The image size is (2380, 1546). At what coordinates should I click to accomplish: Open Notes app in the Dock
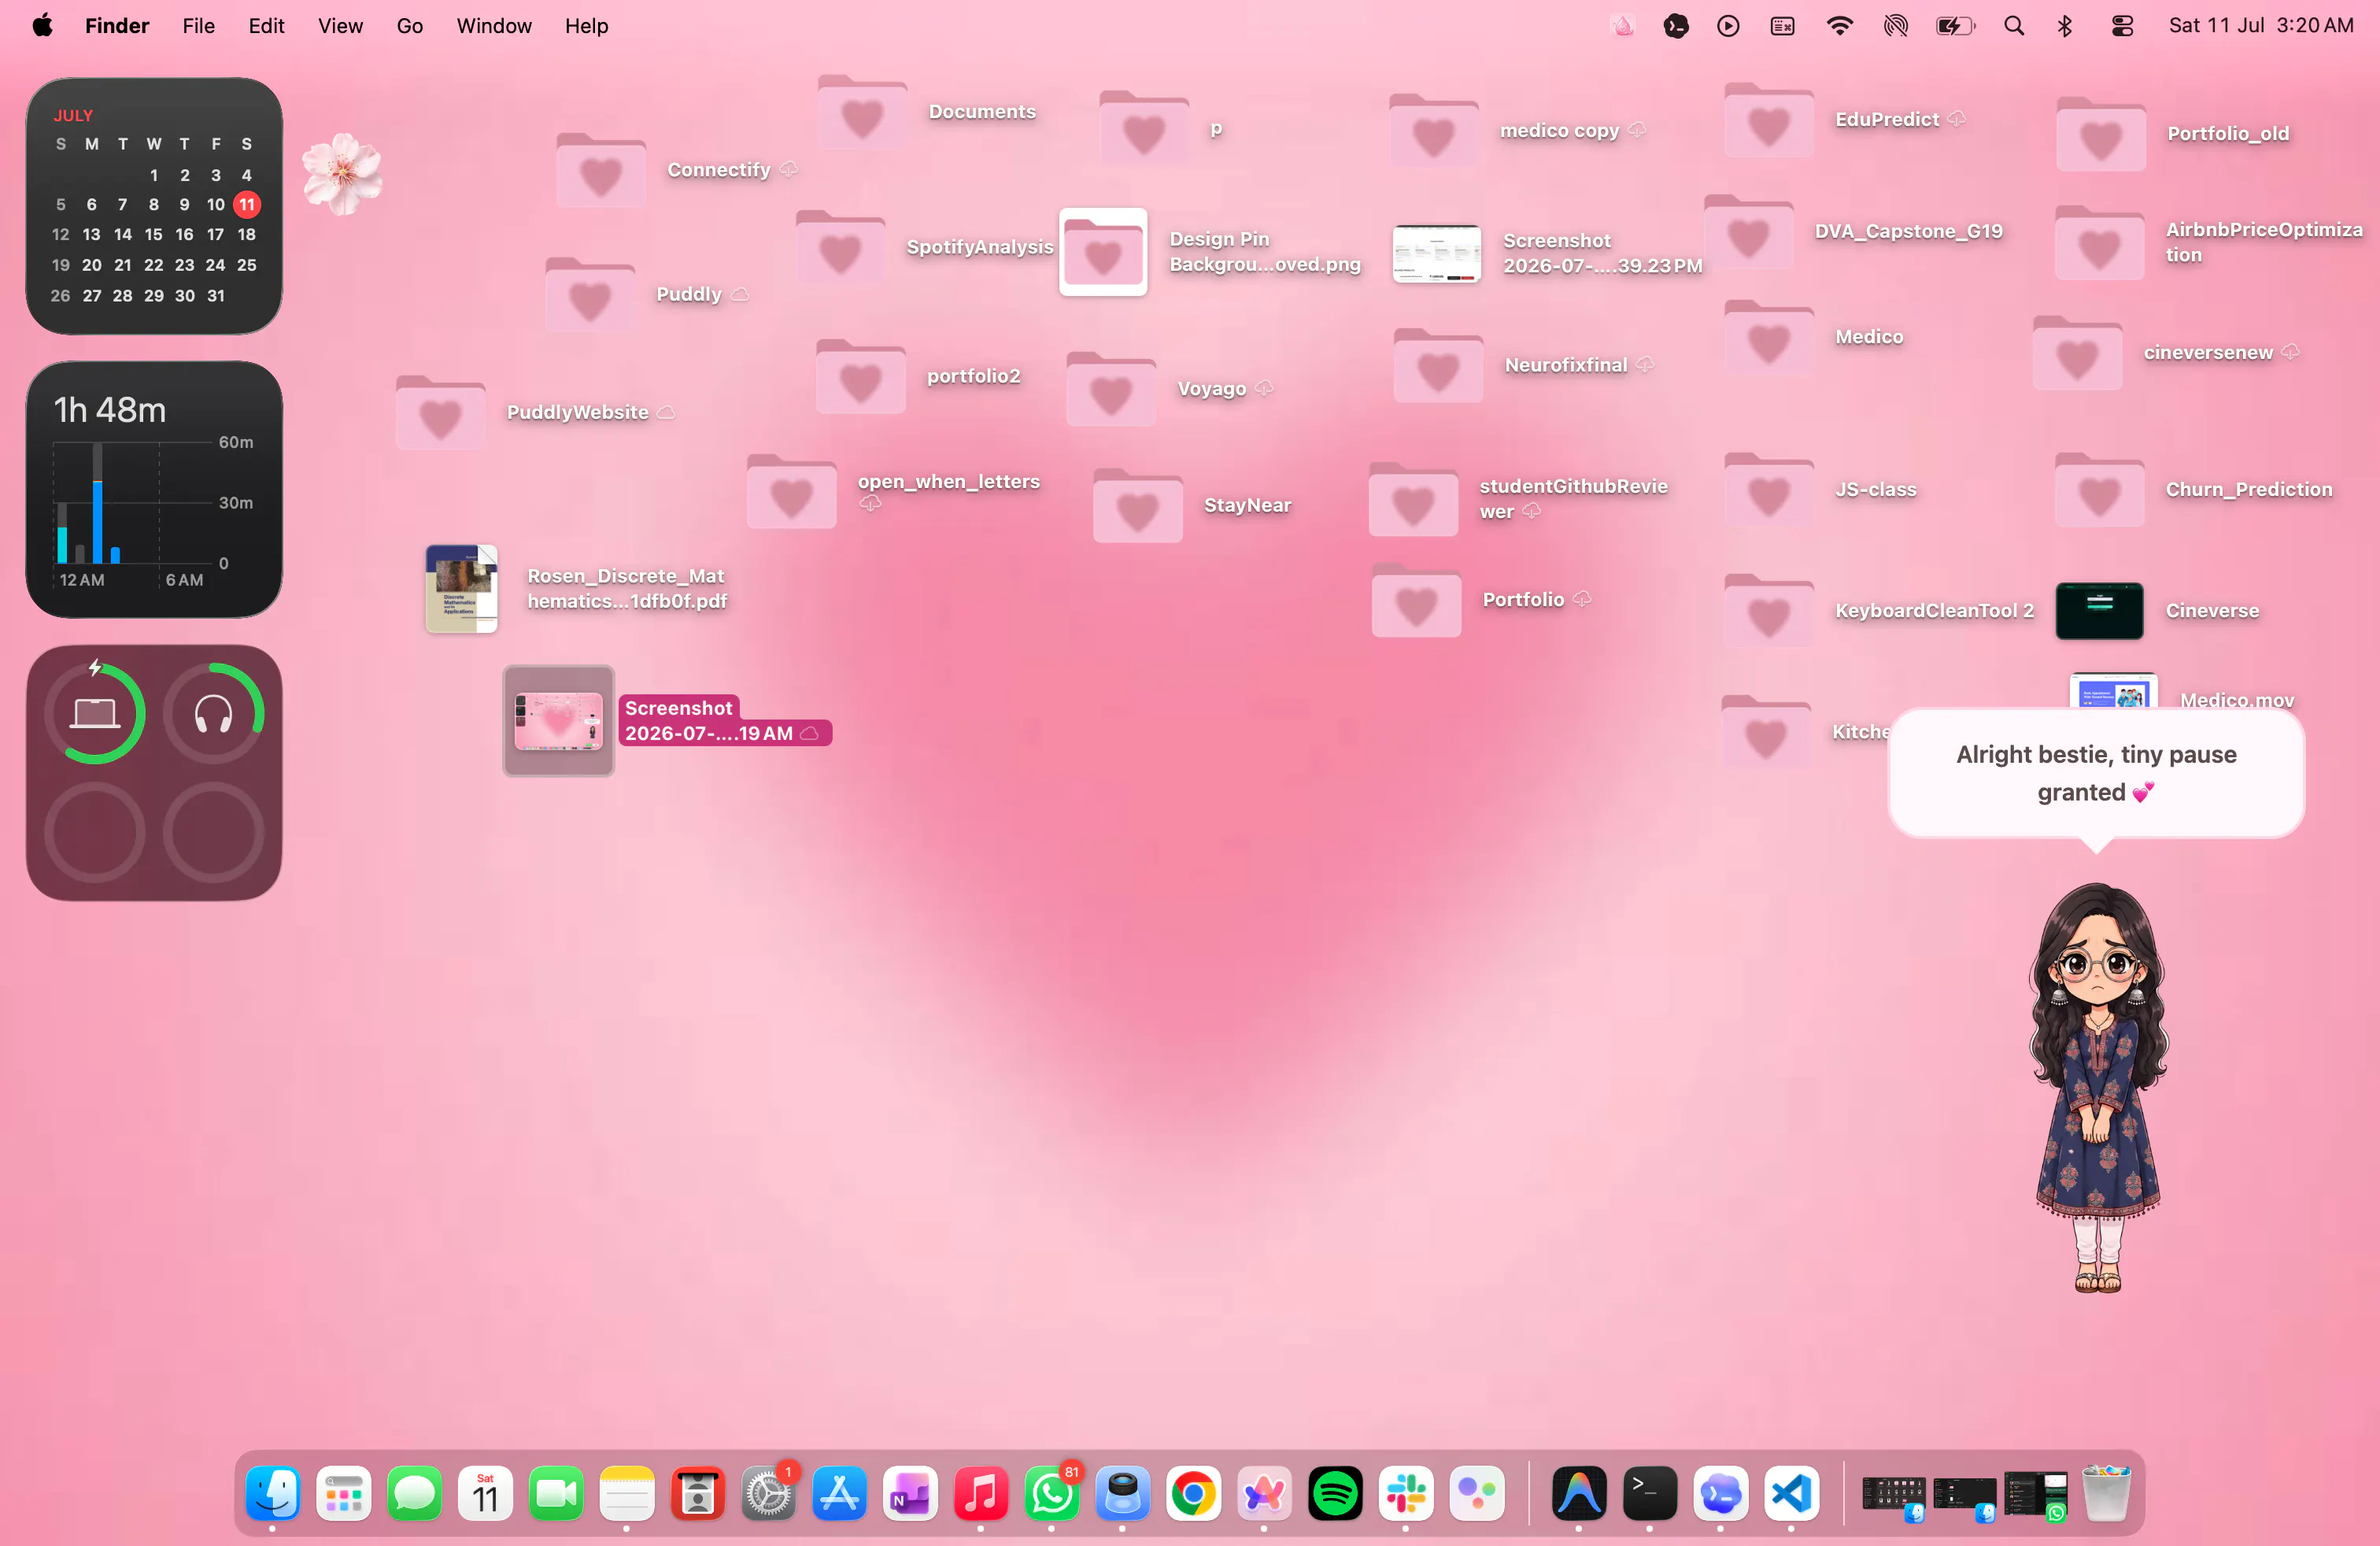(x=627, y=1494)
